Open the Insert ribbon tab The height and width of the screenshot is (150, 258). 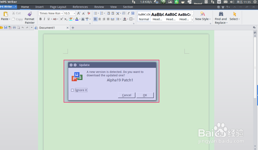[x=39, y=7]
